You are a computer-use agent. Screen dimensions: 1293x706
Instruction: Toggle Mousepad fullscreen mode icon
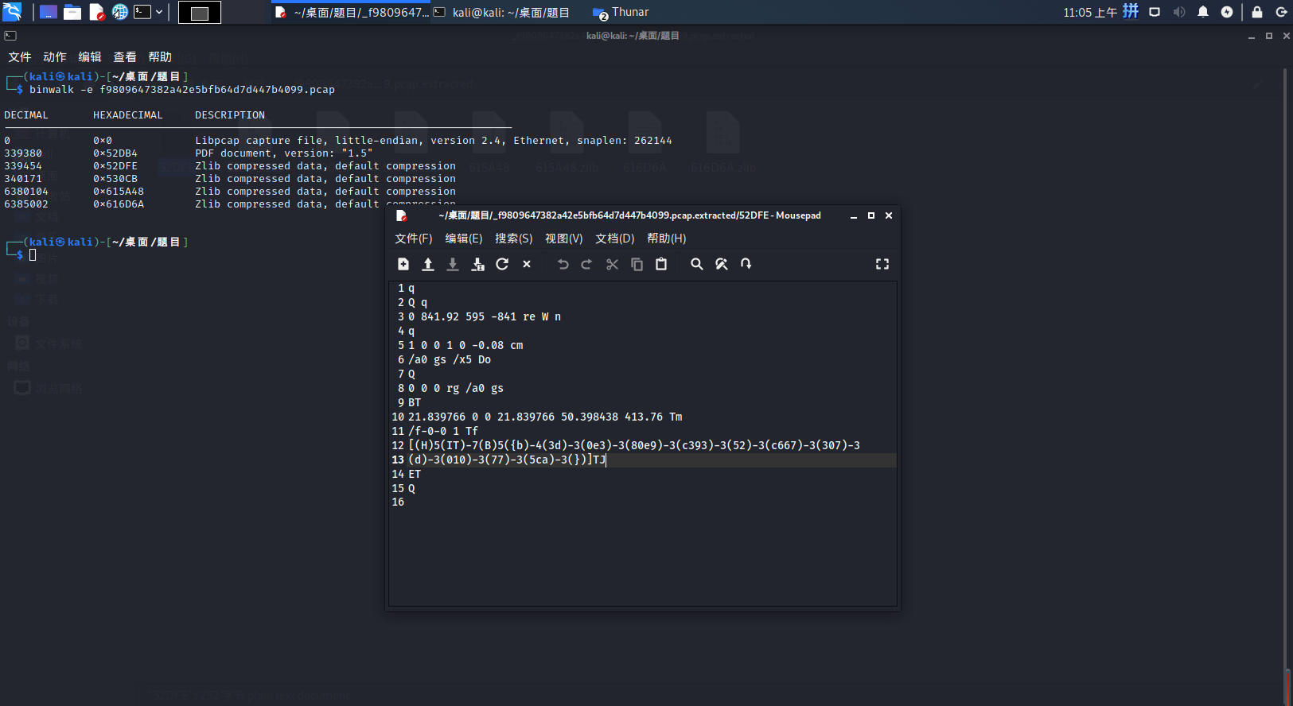(882, 264)
